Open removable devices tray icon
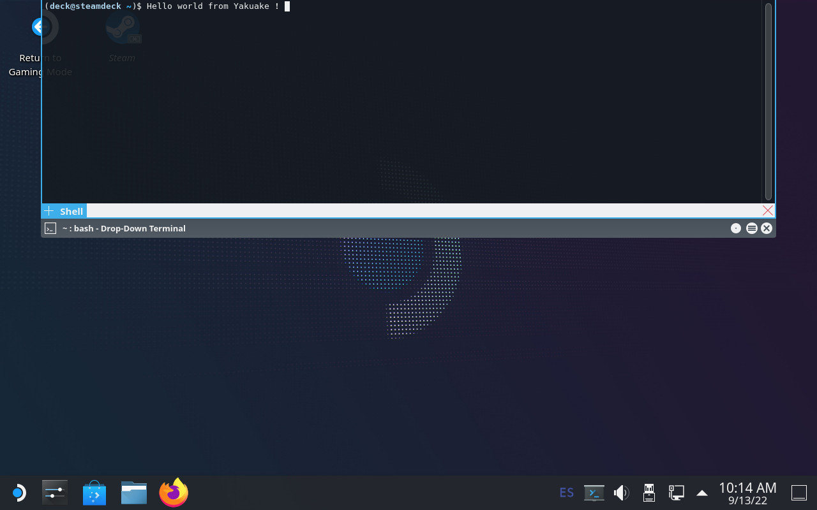The width and height of the screenshot is (817, 510). pyautogui.click(x=649, y=493)
